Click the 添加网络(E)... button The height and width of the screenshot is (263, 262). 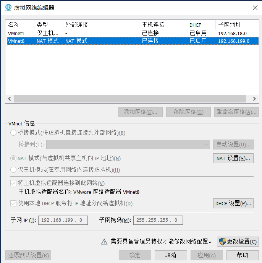coord(140,112)
